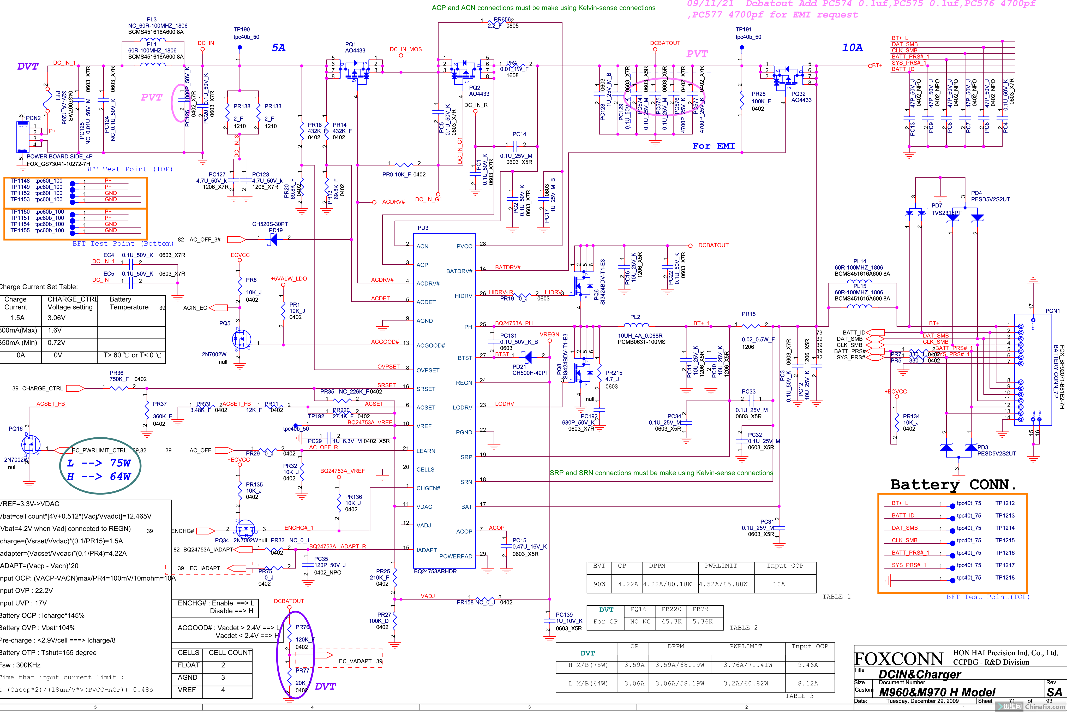Click the green ACP and ACN Kelvin-sense note

pyautogui.click(x=543, y=8)
